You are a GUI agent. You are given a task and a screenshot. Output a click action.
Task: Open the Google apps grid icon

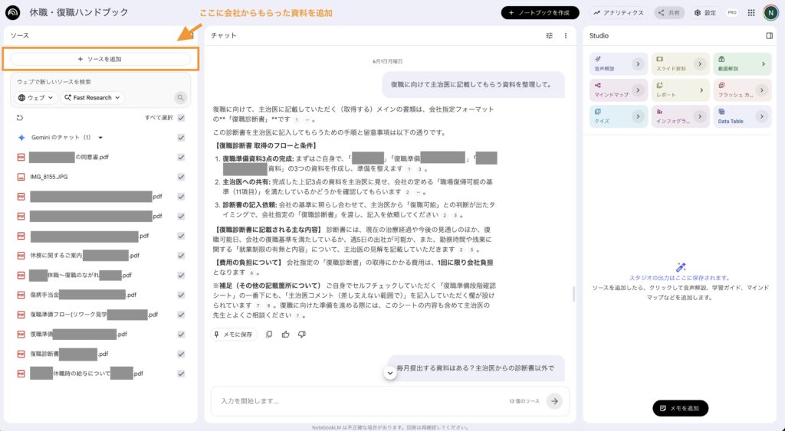[x=751, y=13]
